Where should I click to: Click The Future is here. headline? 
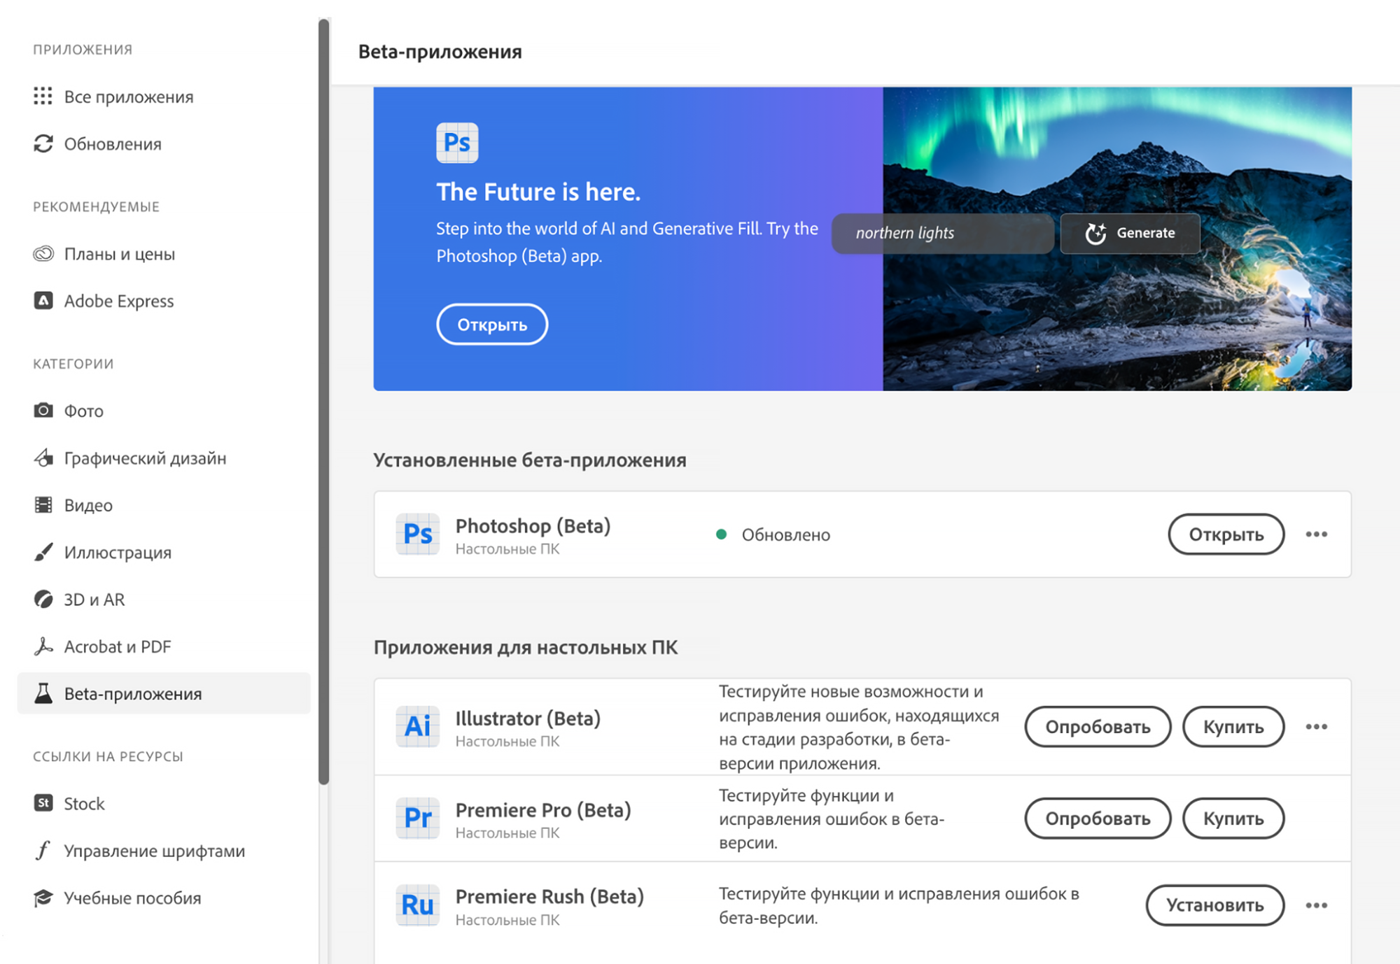[x=538, y=192]
